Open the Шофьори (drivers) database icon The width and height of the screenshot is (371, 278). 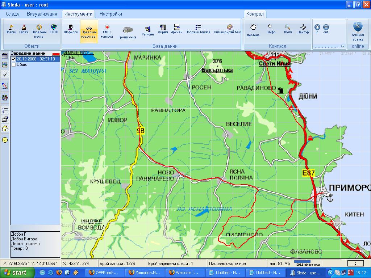pyautogui.click(x=71, y=29)
